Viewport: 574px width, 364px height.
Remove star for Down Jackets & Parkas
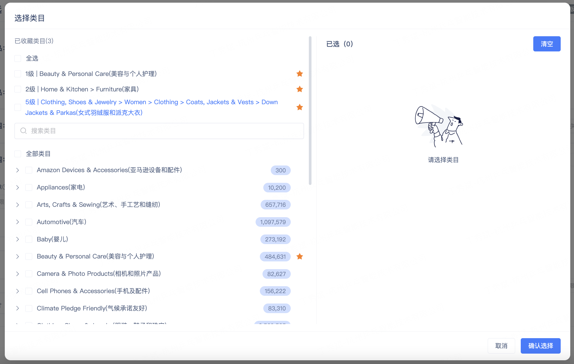click(300, 107)
